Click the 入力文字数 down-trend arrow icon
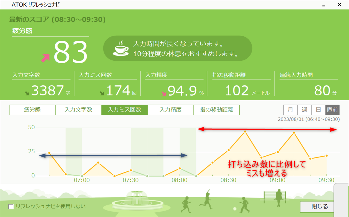Screen dimensions: 349x217 coord(27,93)
